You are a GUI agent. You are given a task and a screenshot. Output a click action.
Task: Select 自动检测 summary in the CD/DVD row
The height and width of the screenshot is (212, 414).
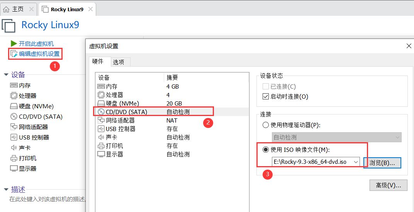(178, 112)
